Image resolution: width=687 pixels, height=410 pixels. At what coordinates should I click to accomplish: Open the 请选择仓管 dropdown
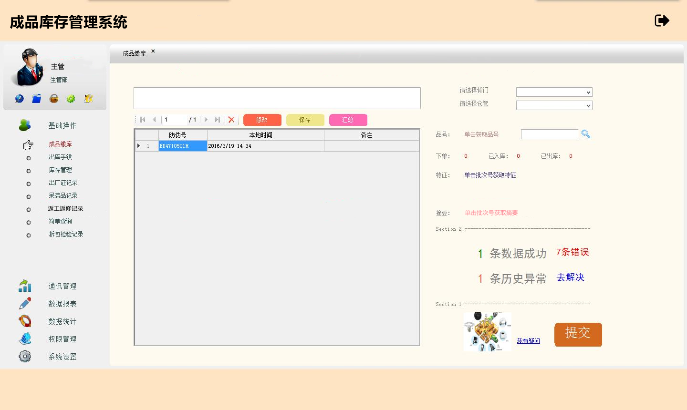[x=554, y=105]
